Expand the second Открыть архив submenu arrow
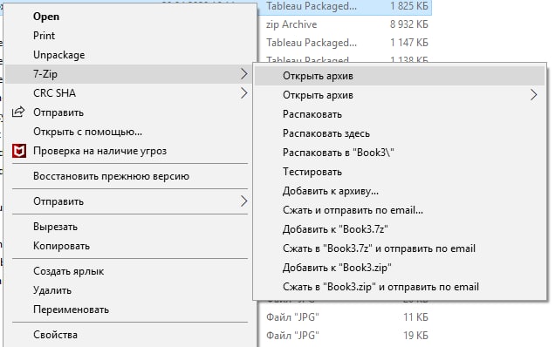The image size is (555, 347). click(x=534, y=95)
